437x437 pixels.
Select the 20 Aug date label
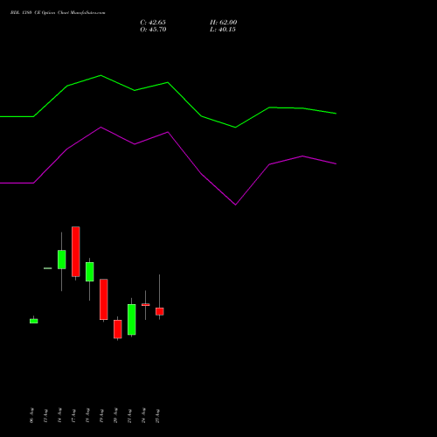pyautogui.click(x=115, y=415)
